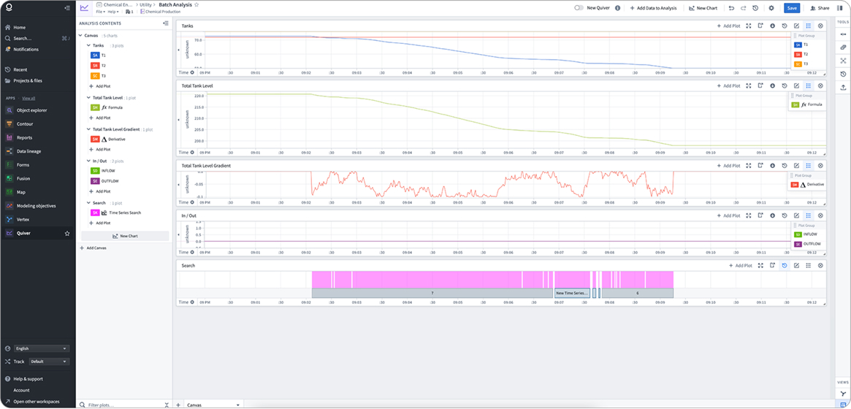Click the top cursor-sync icon in Tools rail
851x409 pixels.
coord(843,34)
